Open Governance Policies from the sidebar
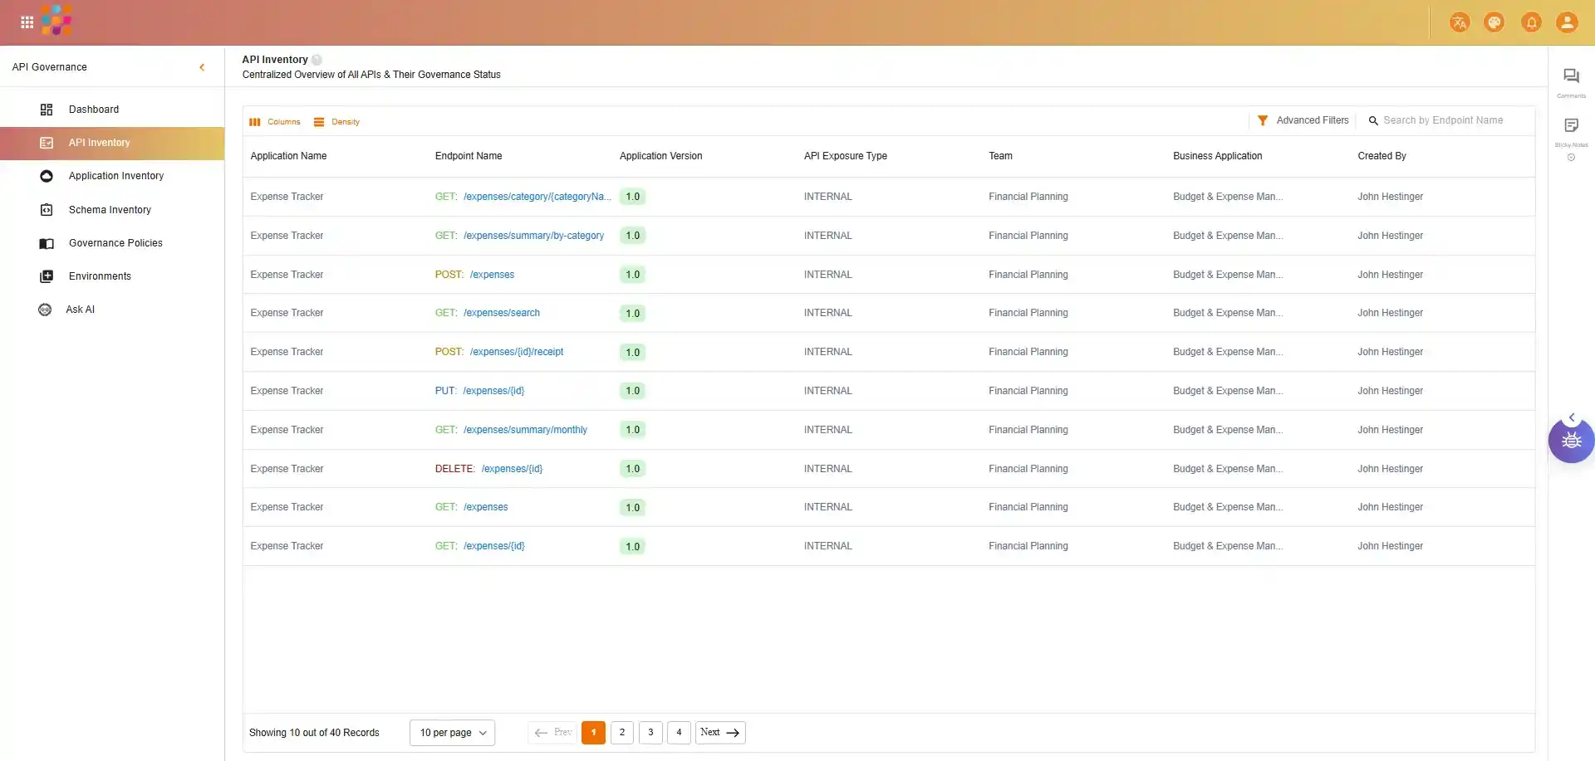Viewport: 1595px width, 761px height. [x=115, y=243]
